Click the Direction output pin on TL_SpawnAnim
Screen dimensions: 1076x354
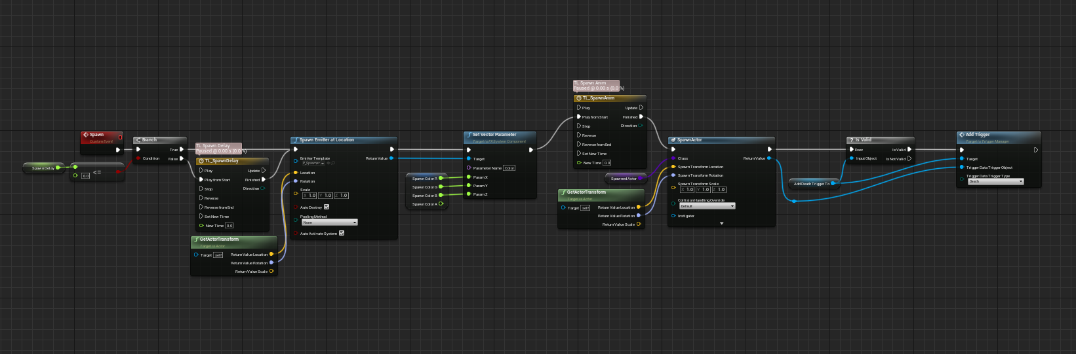[641, 126]
